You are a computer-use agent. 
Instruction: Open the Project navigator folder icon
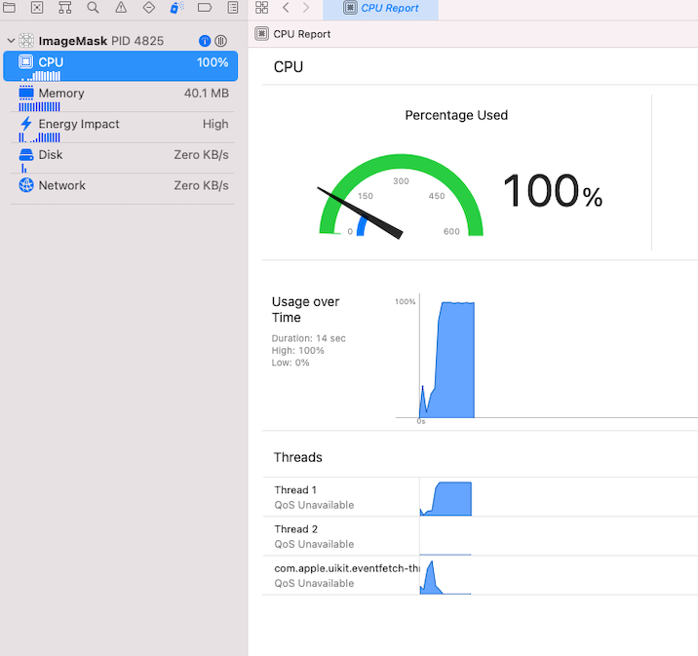[x=9, y=7]
